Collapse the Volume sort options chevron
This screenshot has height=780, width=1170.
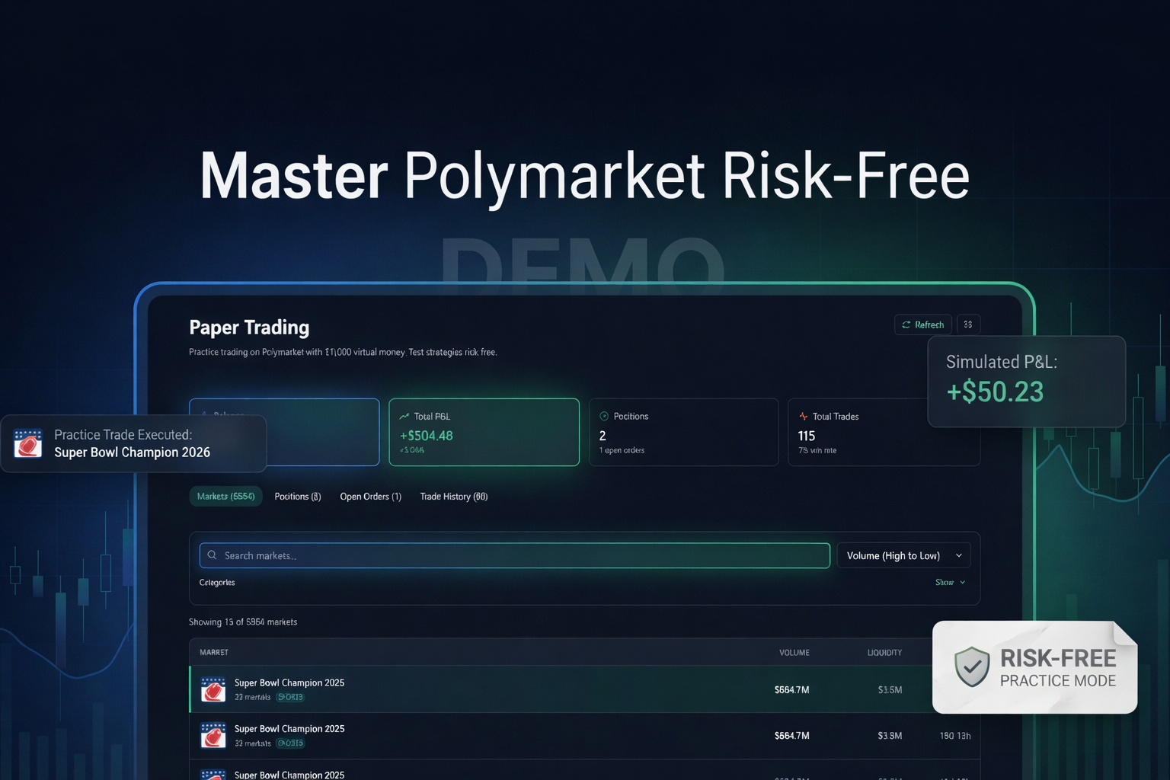coord(960,555)
